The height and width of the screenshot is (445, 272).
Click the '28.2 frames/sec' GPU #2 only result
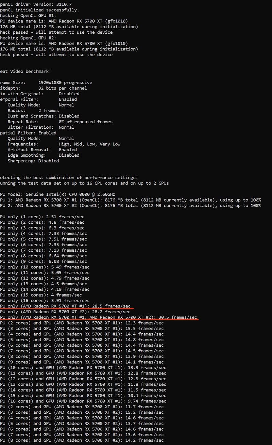(65, 312)
